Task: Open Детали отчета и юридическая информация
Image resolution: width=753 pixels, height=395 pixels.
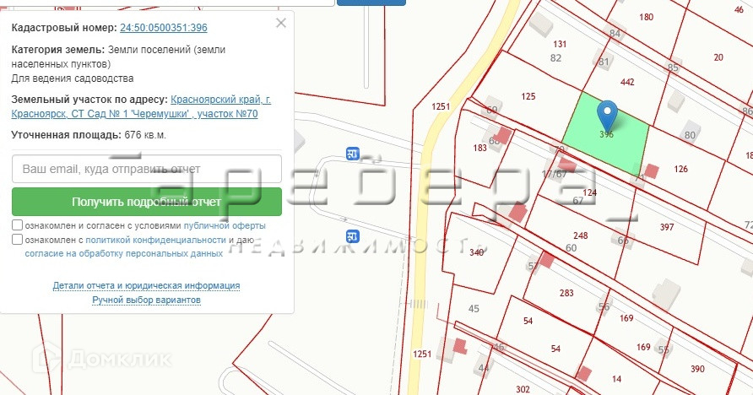Action: click(x=146, y=286)
